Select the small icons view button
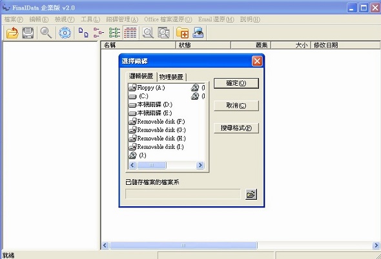Viewport: 381px width, 259px height. [99, 33]
